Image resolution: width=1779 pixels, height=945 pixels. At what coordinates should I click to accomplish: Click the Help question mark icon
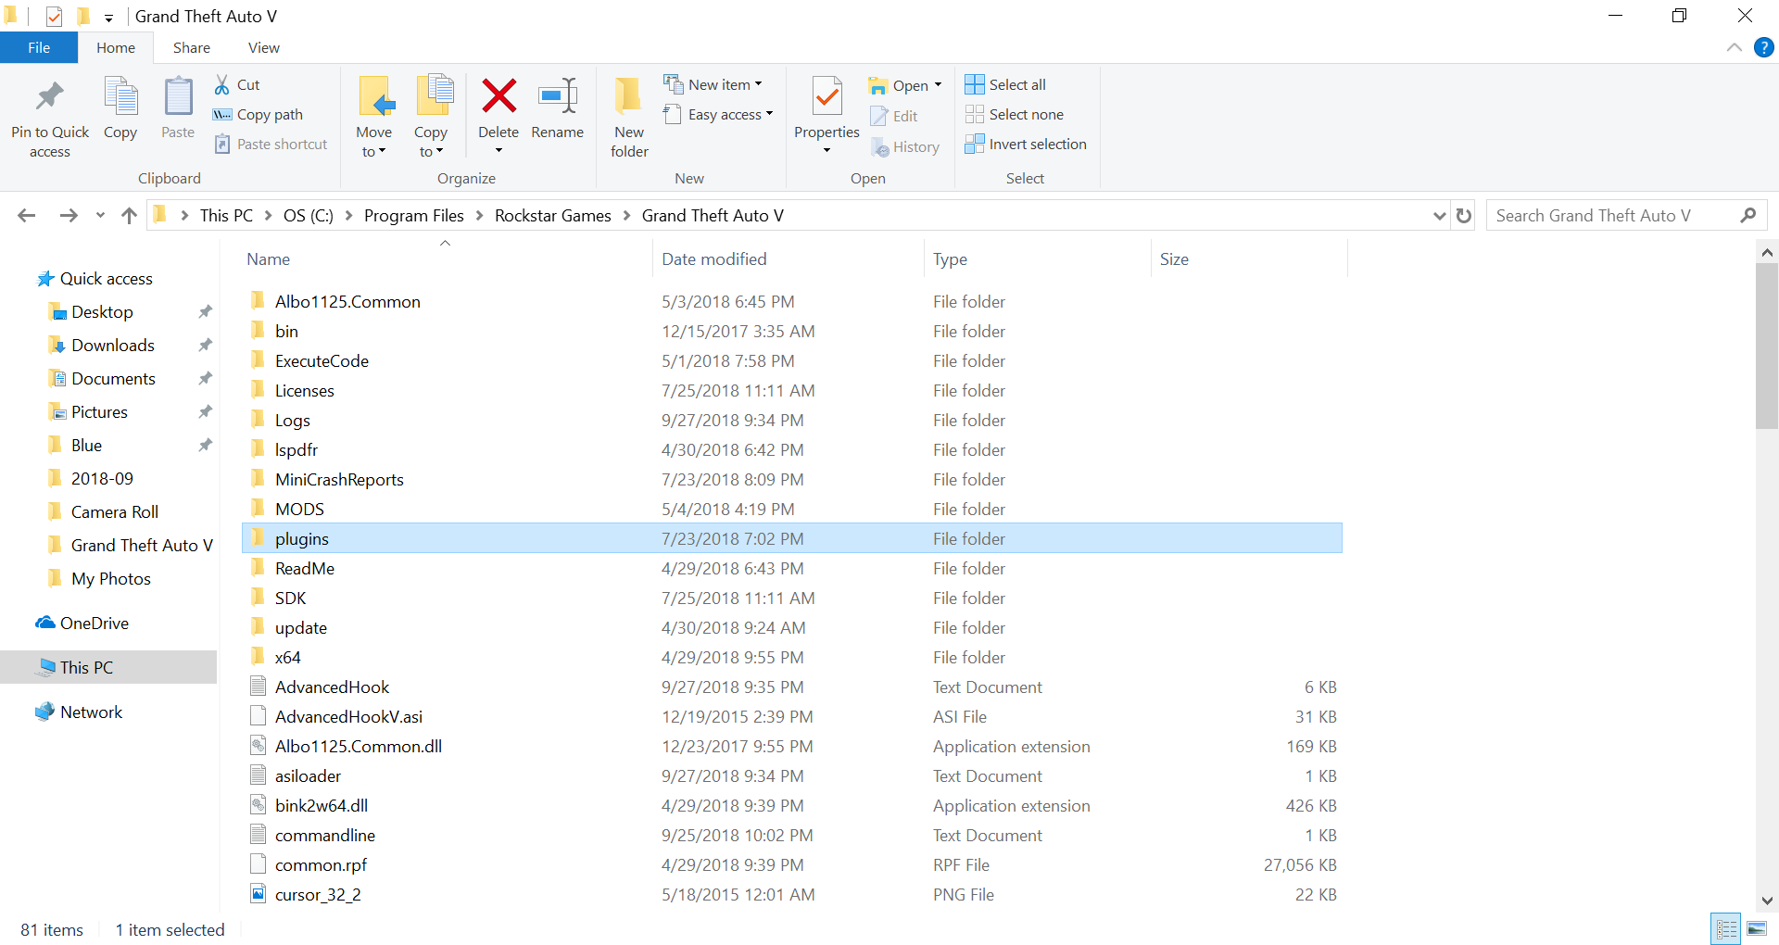pyautogui.click(x=1764, y=47)
